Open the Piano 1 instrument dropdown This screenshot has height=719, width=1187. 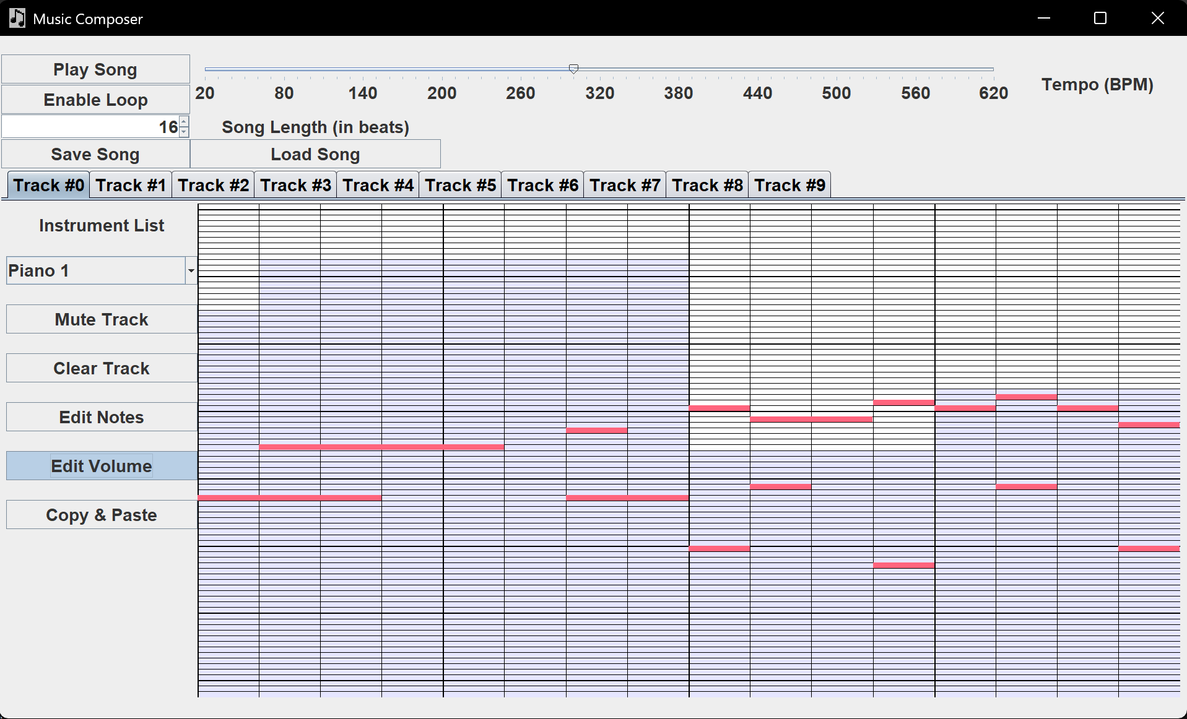[102, 270]
